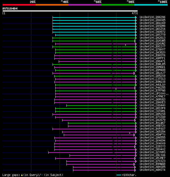Select the UniRef100_A9PFF1 hit label
Image resolution: width=170 pixels, height=177 pixels.
tap(152, 58)
